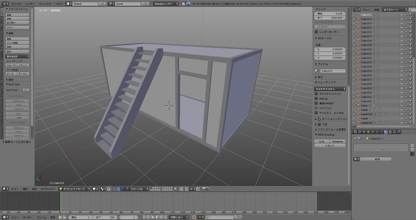Toggle renderability camera icon for Cube.020
The width and height of the screenshot is (416, 220).
tap(410, 49)
